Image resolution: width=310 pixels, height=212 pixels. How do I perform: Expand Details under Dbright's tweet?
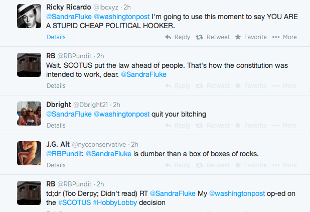point(56,126)
